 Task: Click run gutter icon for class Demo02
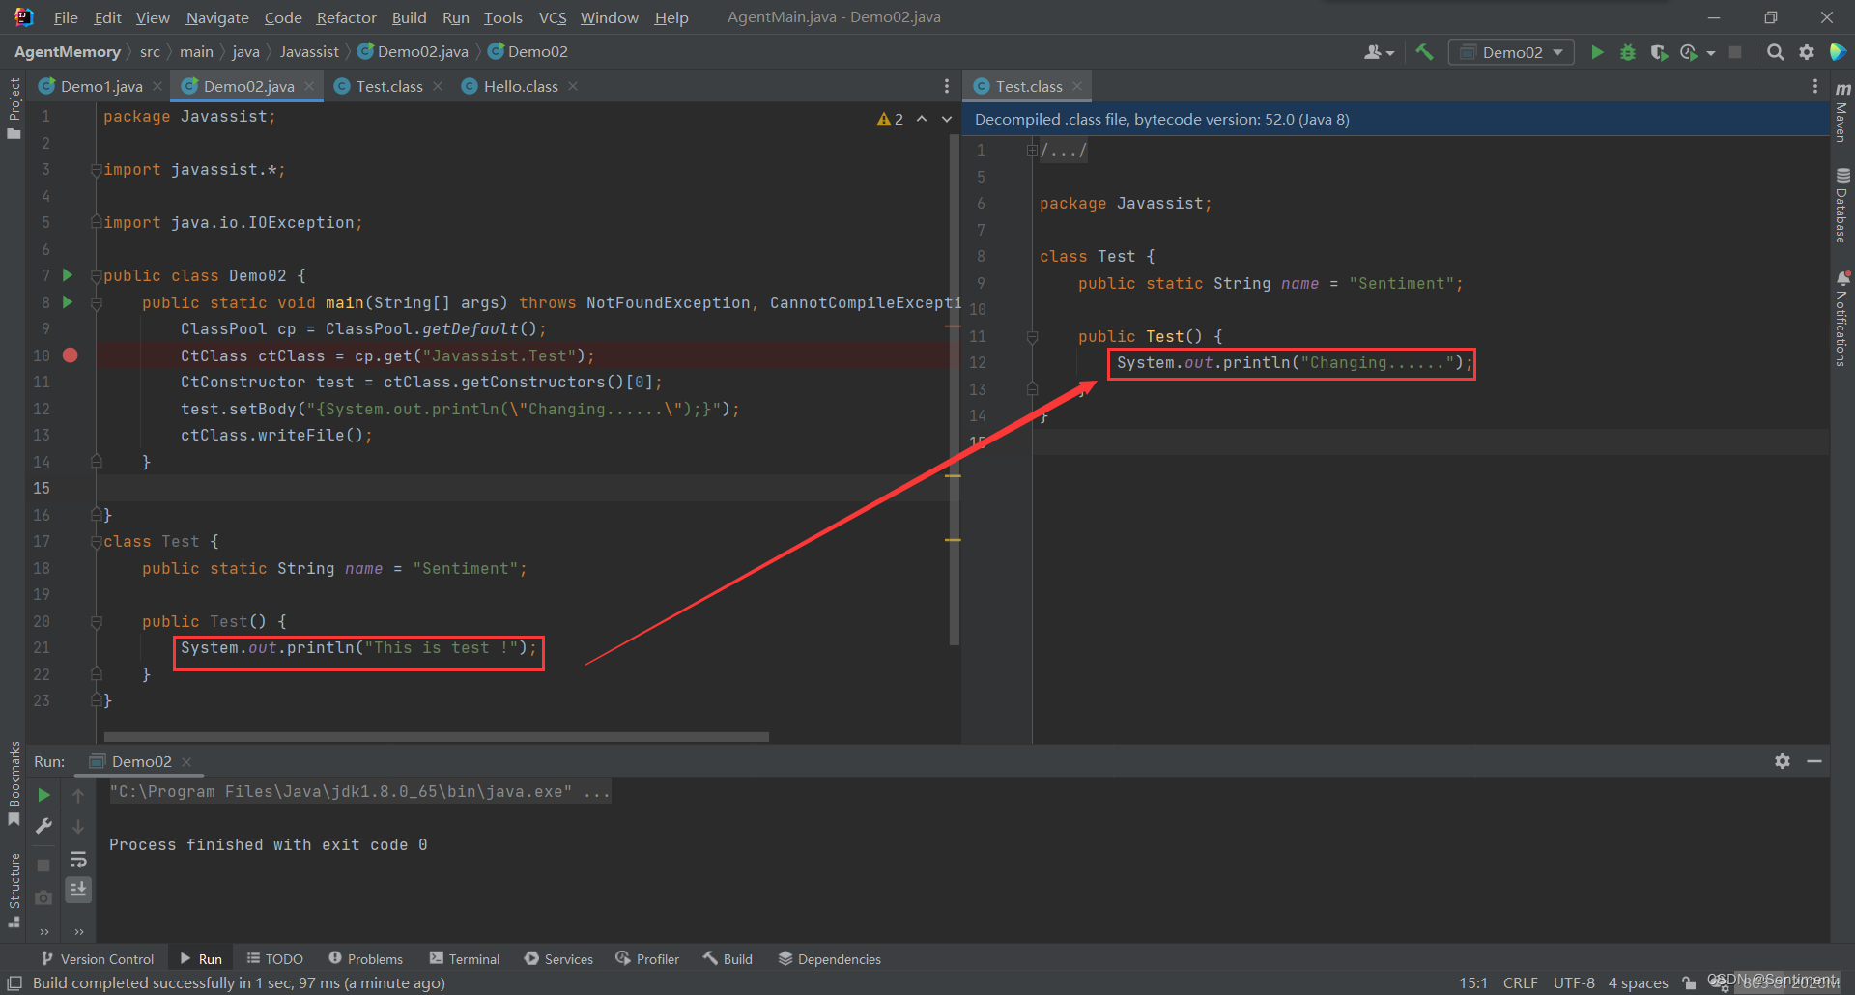[68, 275]
